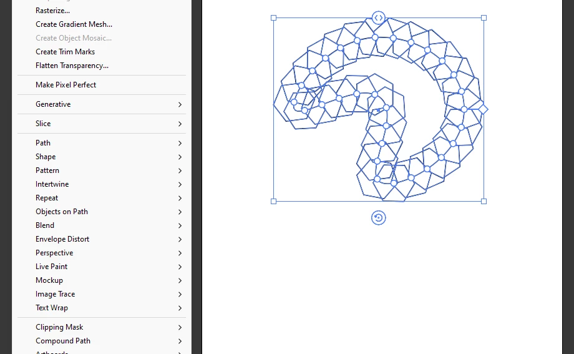Viewport: 574px width, 354px height.
Task: Open the Path submenu
Action: point(102,143)
